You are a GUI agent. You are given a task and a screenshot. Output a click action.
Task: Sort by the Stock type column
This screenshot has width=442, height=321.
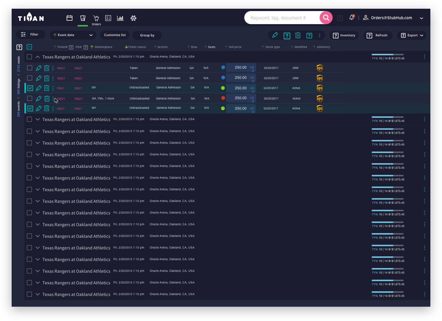pos(270,47)
